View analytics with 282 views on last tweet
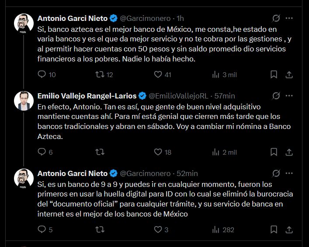Image resolution: width=309 pixels, height=247 pixels. click(x=215, y=230)
